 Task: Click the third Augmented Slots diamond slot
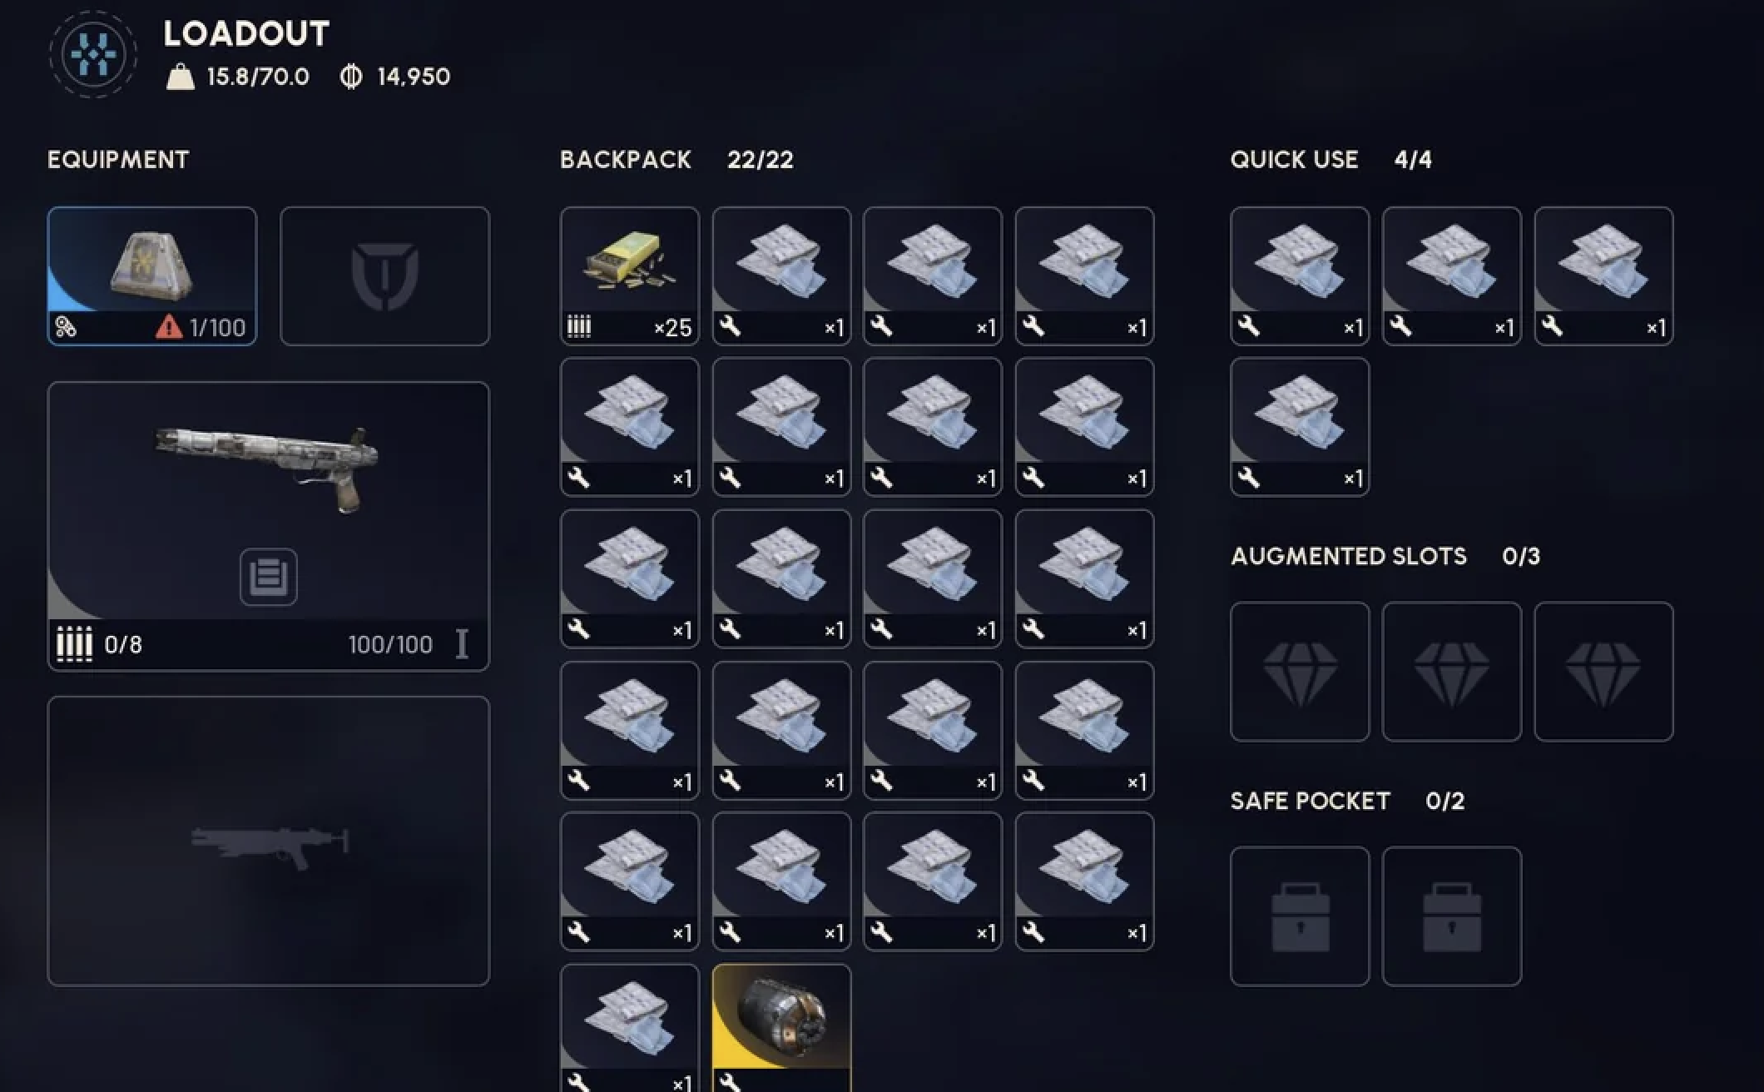(1603, 671)
